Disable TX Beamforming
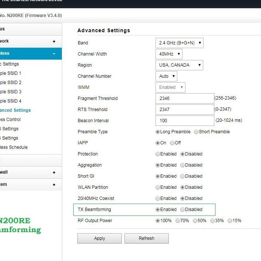The image size is (261, 261). click(x=183, y=210)
